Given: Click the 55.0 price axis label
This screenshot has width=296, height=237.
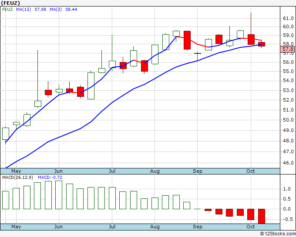Looking at the screenshot, I should tap(288, 71).
